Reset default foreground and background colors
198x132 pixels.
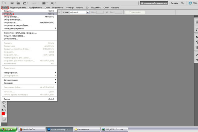(x=2, y=110)
